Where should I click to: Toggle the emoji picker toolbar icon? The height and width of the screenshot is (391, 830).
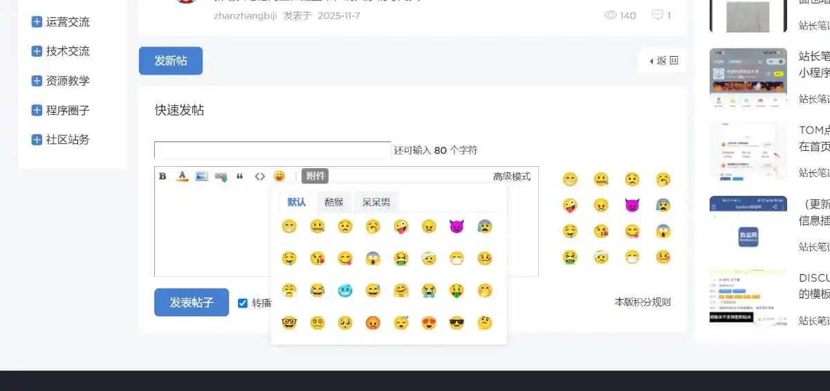click(279, 176)
